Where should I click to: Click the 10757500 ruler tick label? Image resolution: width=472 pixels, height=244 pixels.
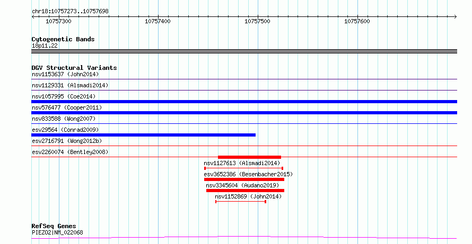[257, 21]
